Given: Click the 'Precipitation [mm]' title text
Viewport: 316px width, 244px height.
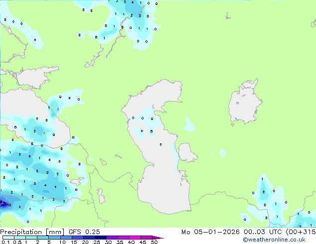Looking at the screenshot, I should (x=32, y=232).
